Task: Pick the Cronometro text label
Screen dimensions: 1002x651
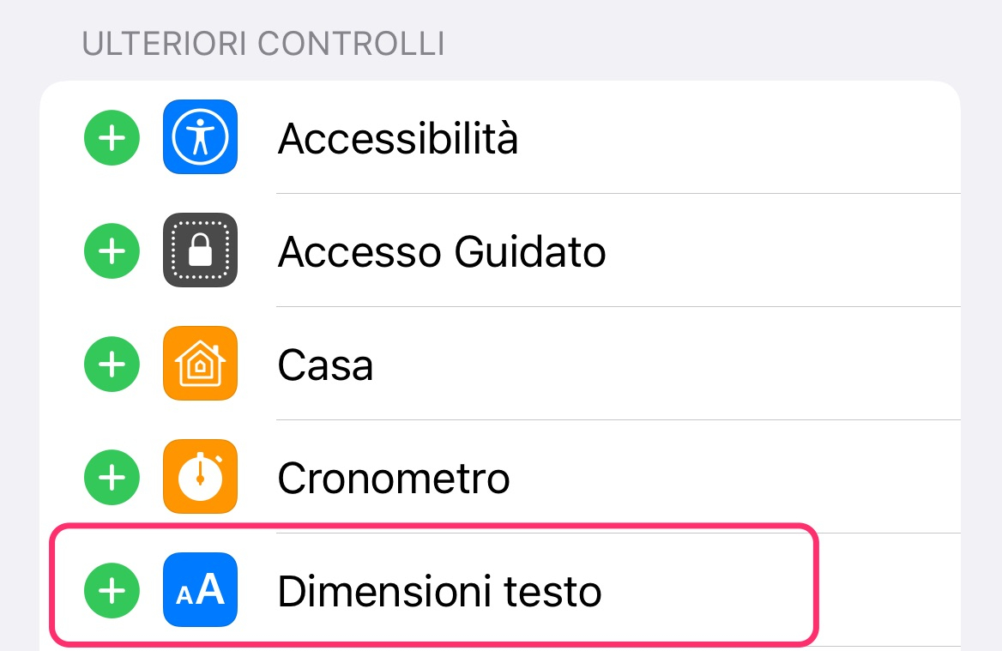Action: pos(394,478)
